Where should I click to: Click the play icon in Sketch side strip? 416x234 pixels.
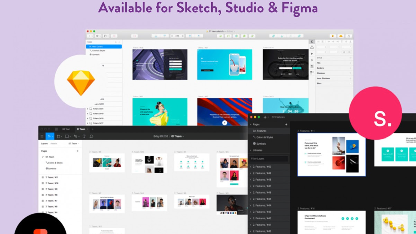coord(312,53)
